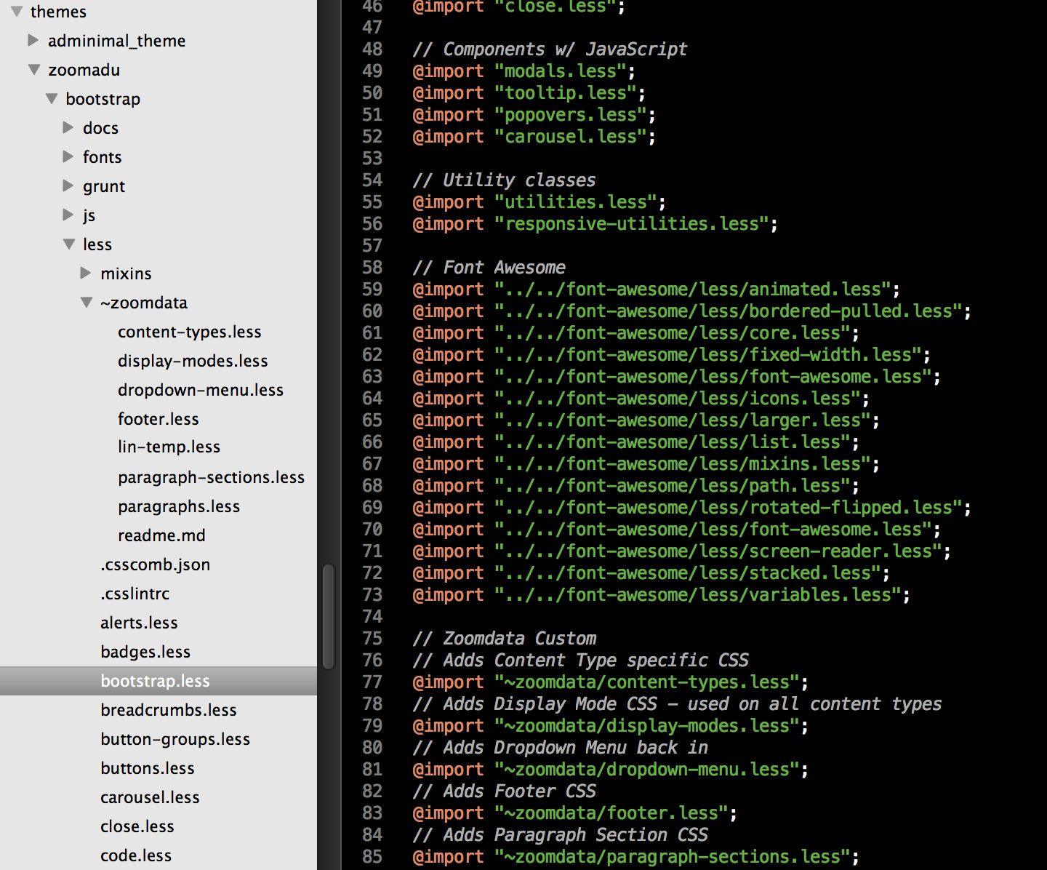This screenshot has width=1047, height=870.
Task: Open .csslintrc file
Action: point(135,594)
